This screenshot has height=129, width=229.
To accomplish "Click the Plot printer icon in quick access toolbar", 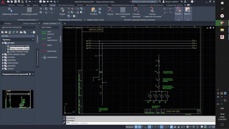I will 40,1.
